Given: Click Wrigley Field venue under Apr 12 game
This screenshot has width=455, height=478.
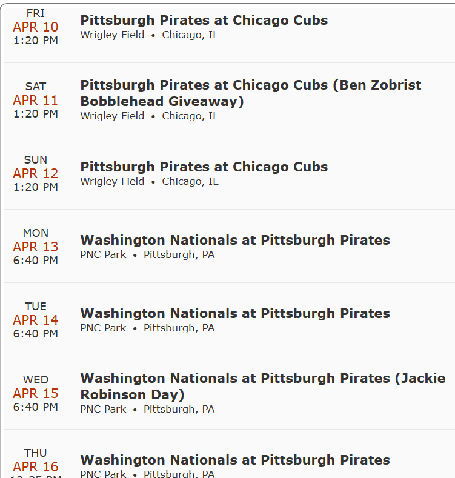Looking at the screenshot, I should click(112, 182).
